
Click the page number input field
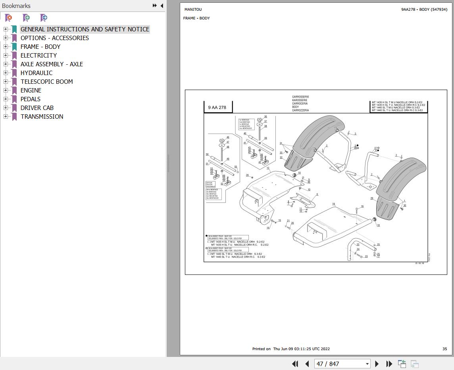click(x=339, y=364)
